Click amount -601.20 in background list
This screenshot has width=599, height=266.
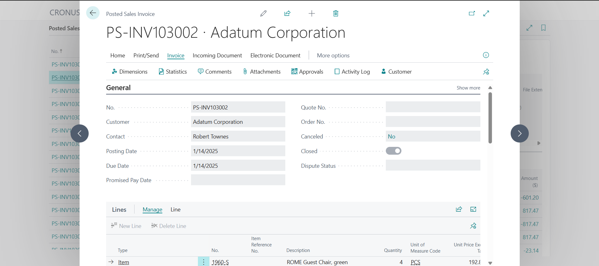pyautogui.click(x=530, y=198)
